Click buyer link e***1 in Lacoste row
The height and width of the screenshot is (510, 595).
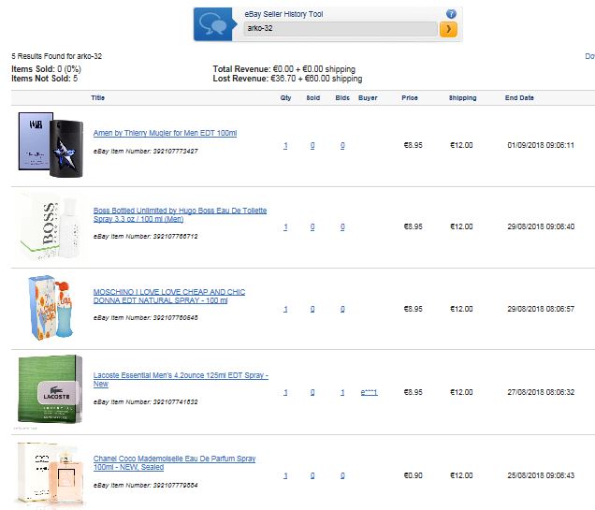point(369,392)
